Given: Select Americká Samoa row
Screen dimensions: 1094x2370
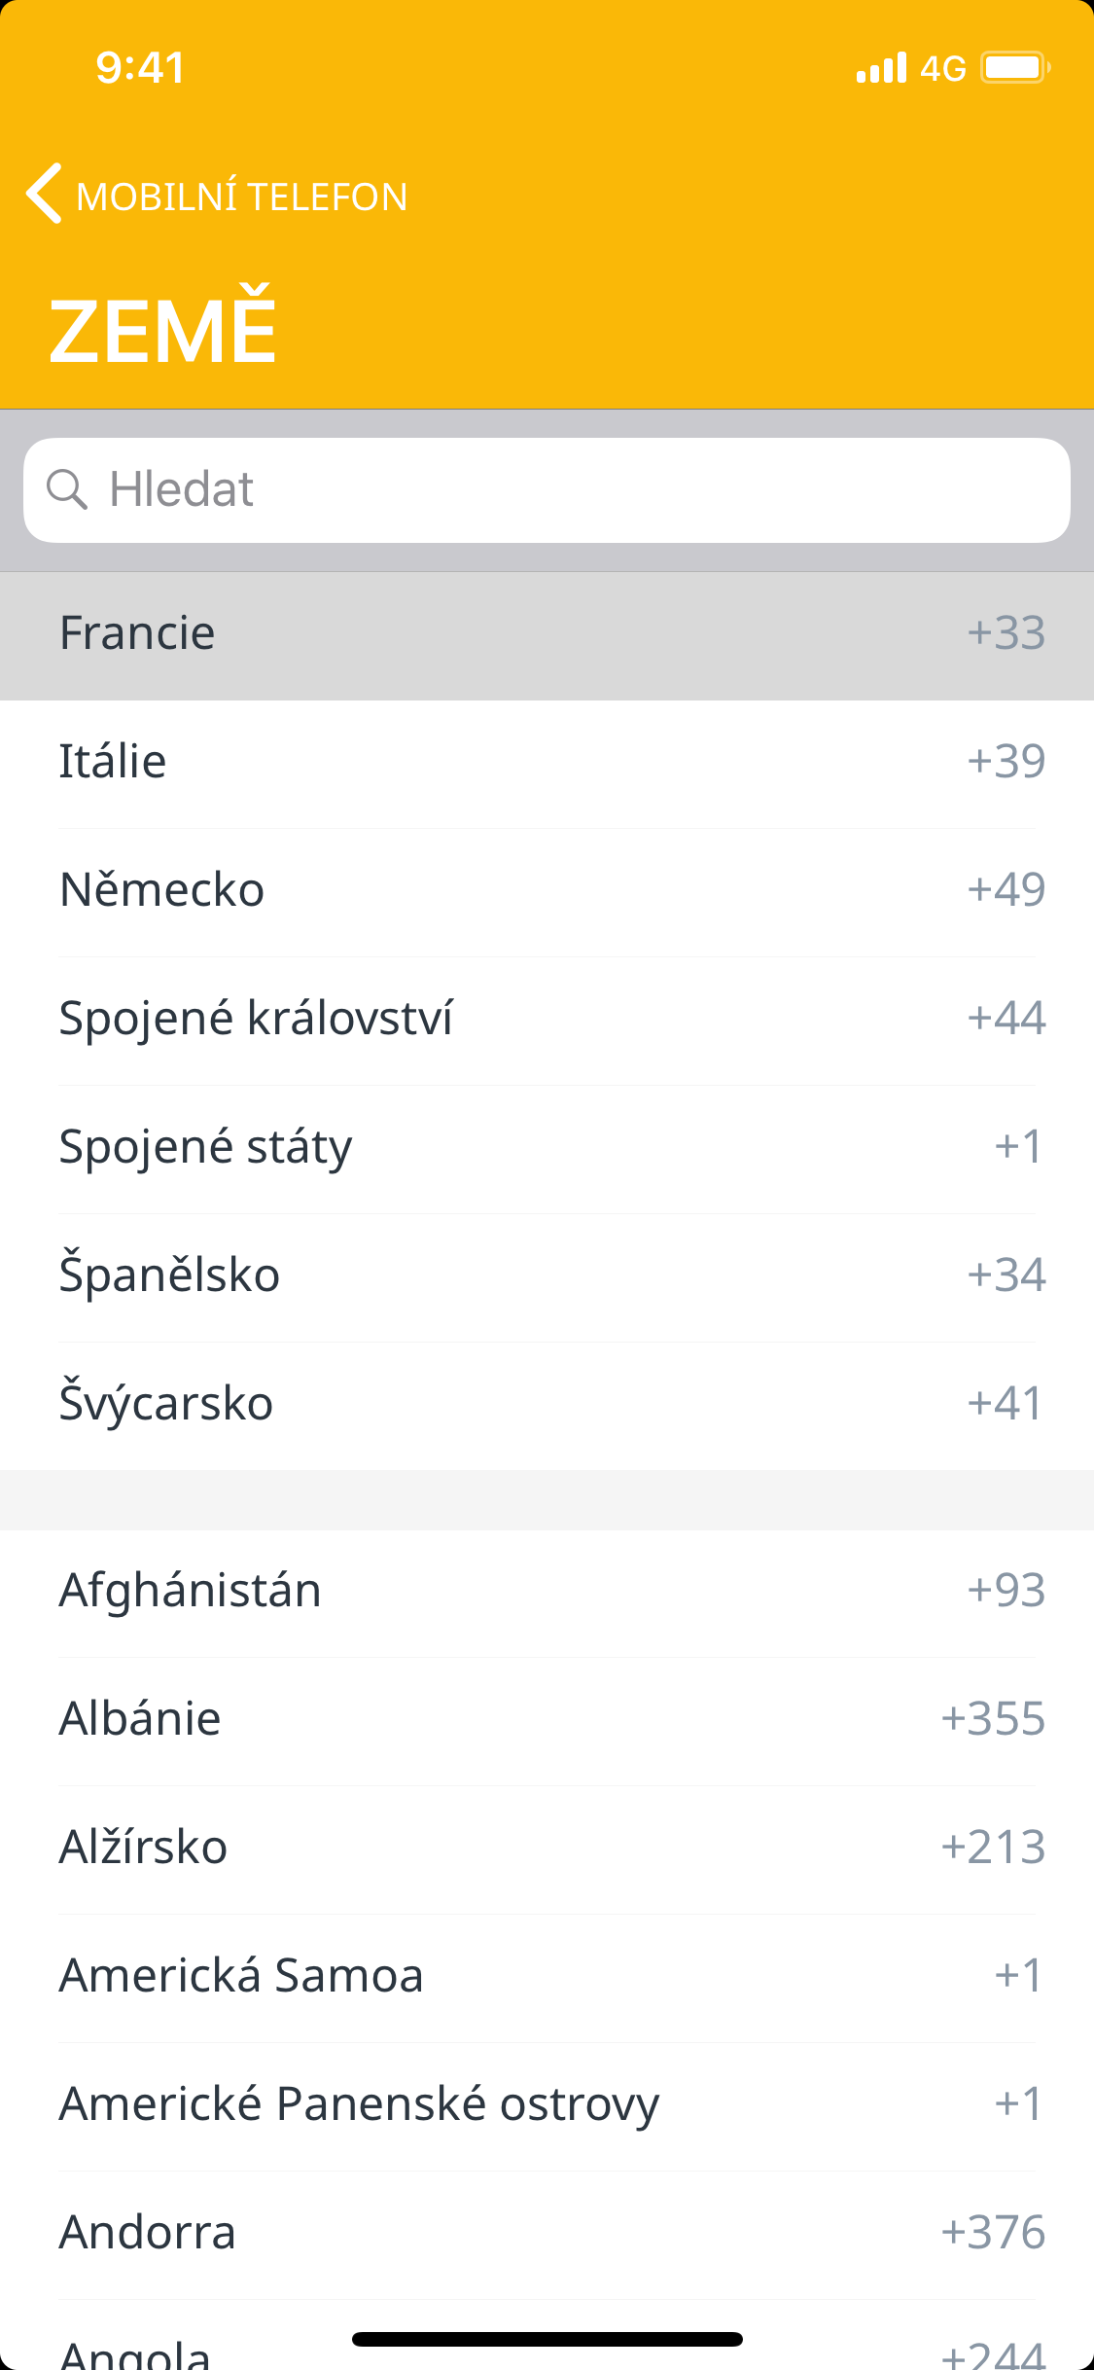Looking at the screenshot, I should tap(547, 1976).
